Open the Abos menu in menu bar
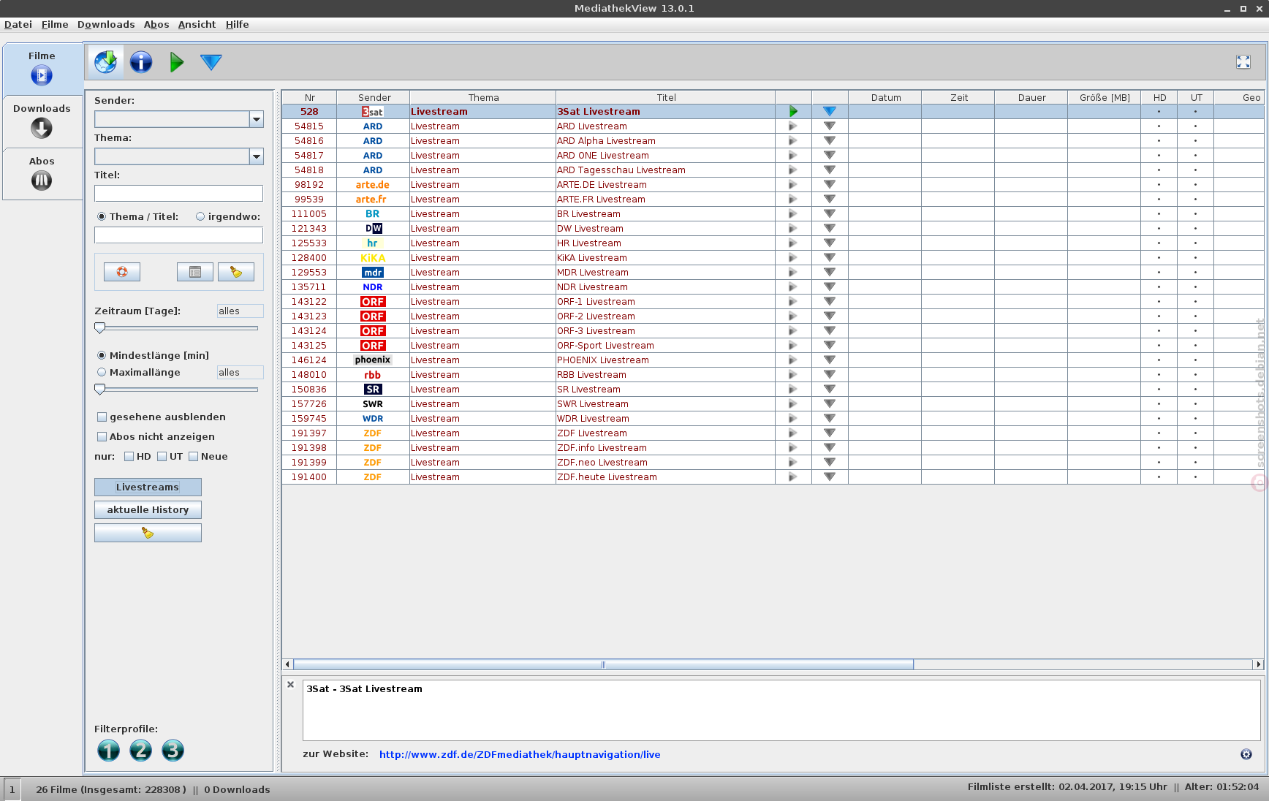This screenshot has width=1269, height=801. tap(156, 24)
